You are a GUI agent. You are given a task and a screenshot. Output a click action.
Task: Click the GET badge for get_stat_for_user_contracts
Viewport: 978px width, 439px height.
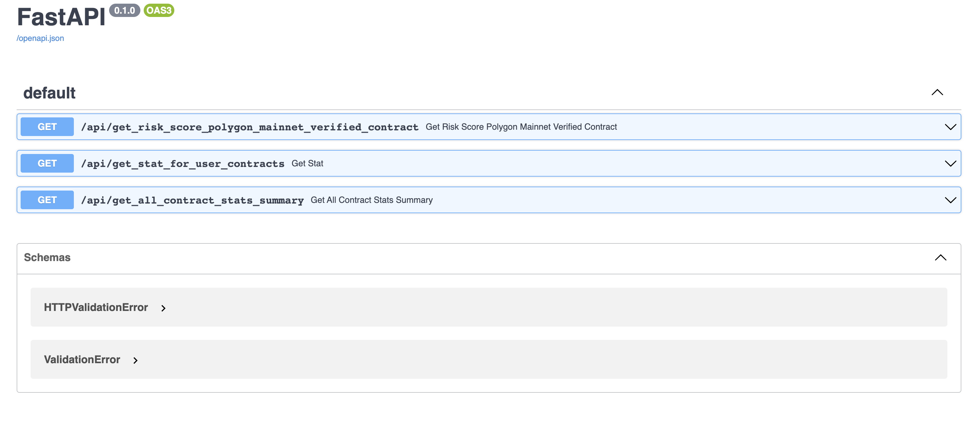click(x=47, y=164)
